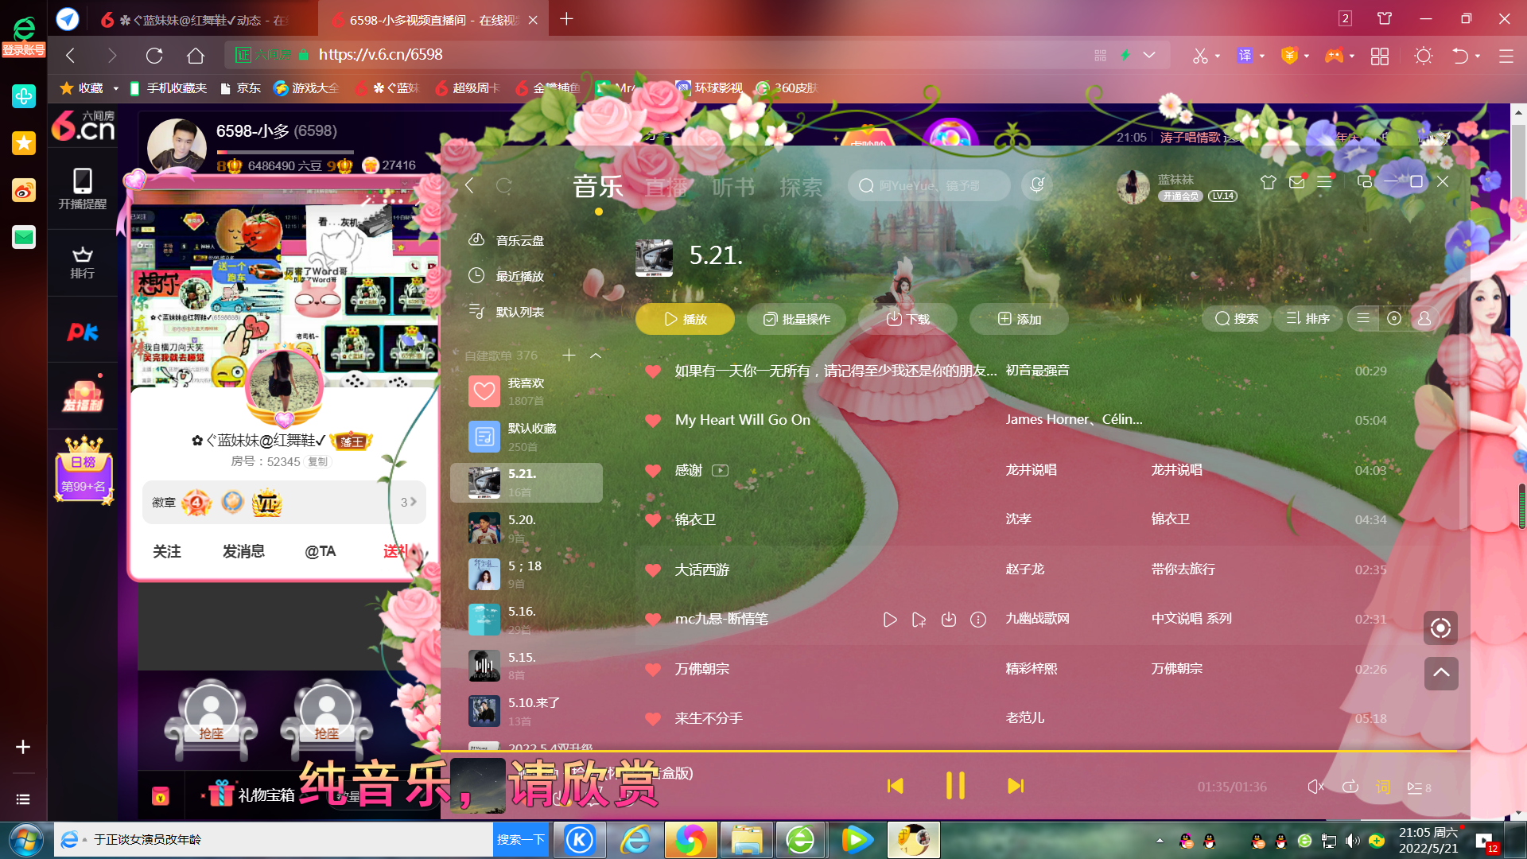
Task: Unlike the song My Heart Will Go On
Action: [x=653, y=421]
